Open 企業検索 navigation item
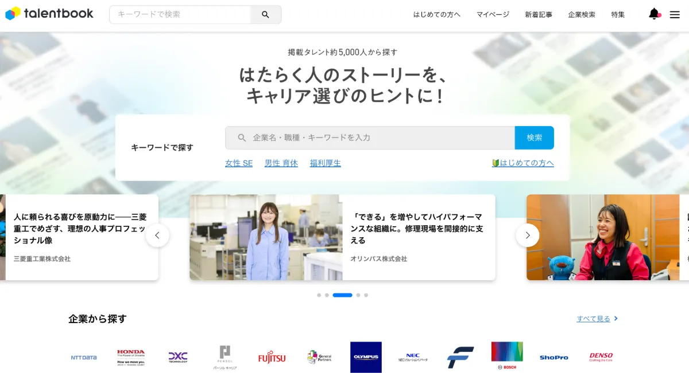Viewport: 689px width, 373px height. (582, 15)
